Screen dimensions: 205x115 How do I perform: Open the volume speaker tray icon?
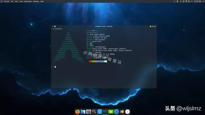(x=189, y=1)
